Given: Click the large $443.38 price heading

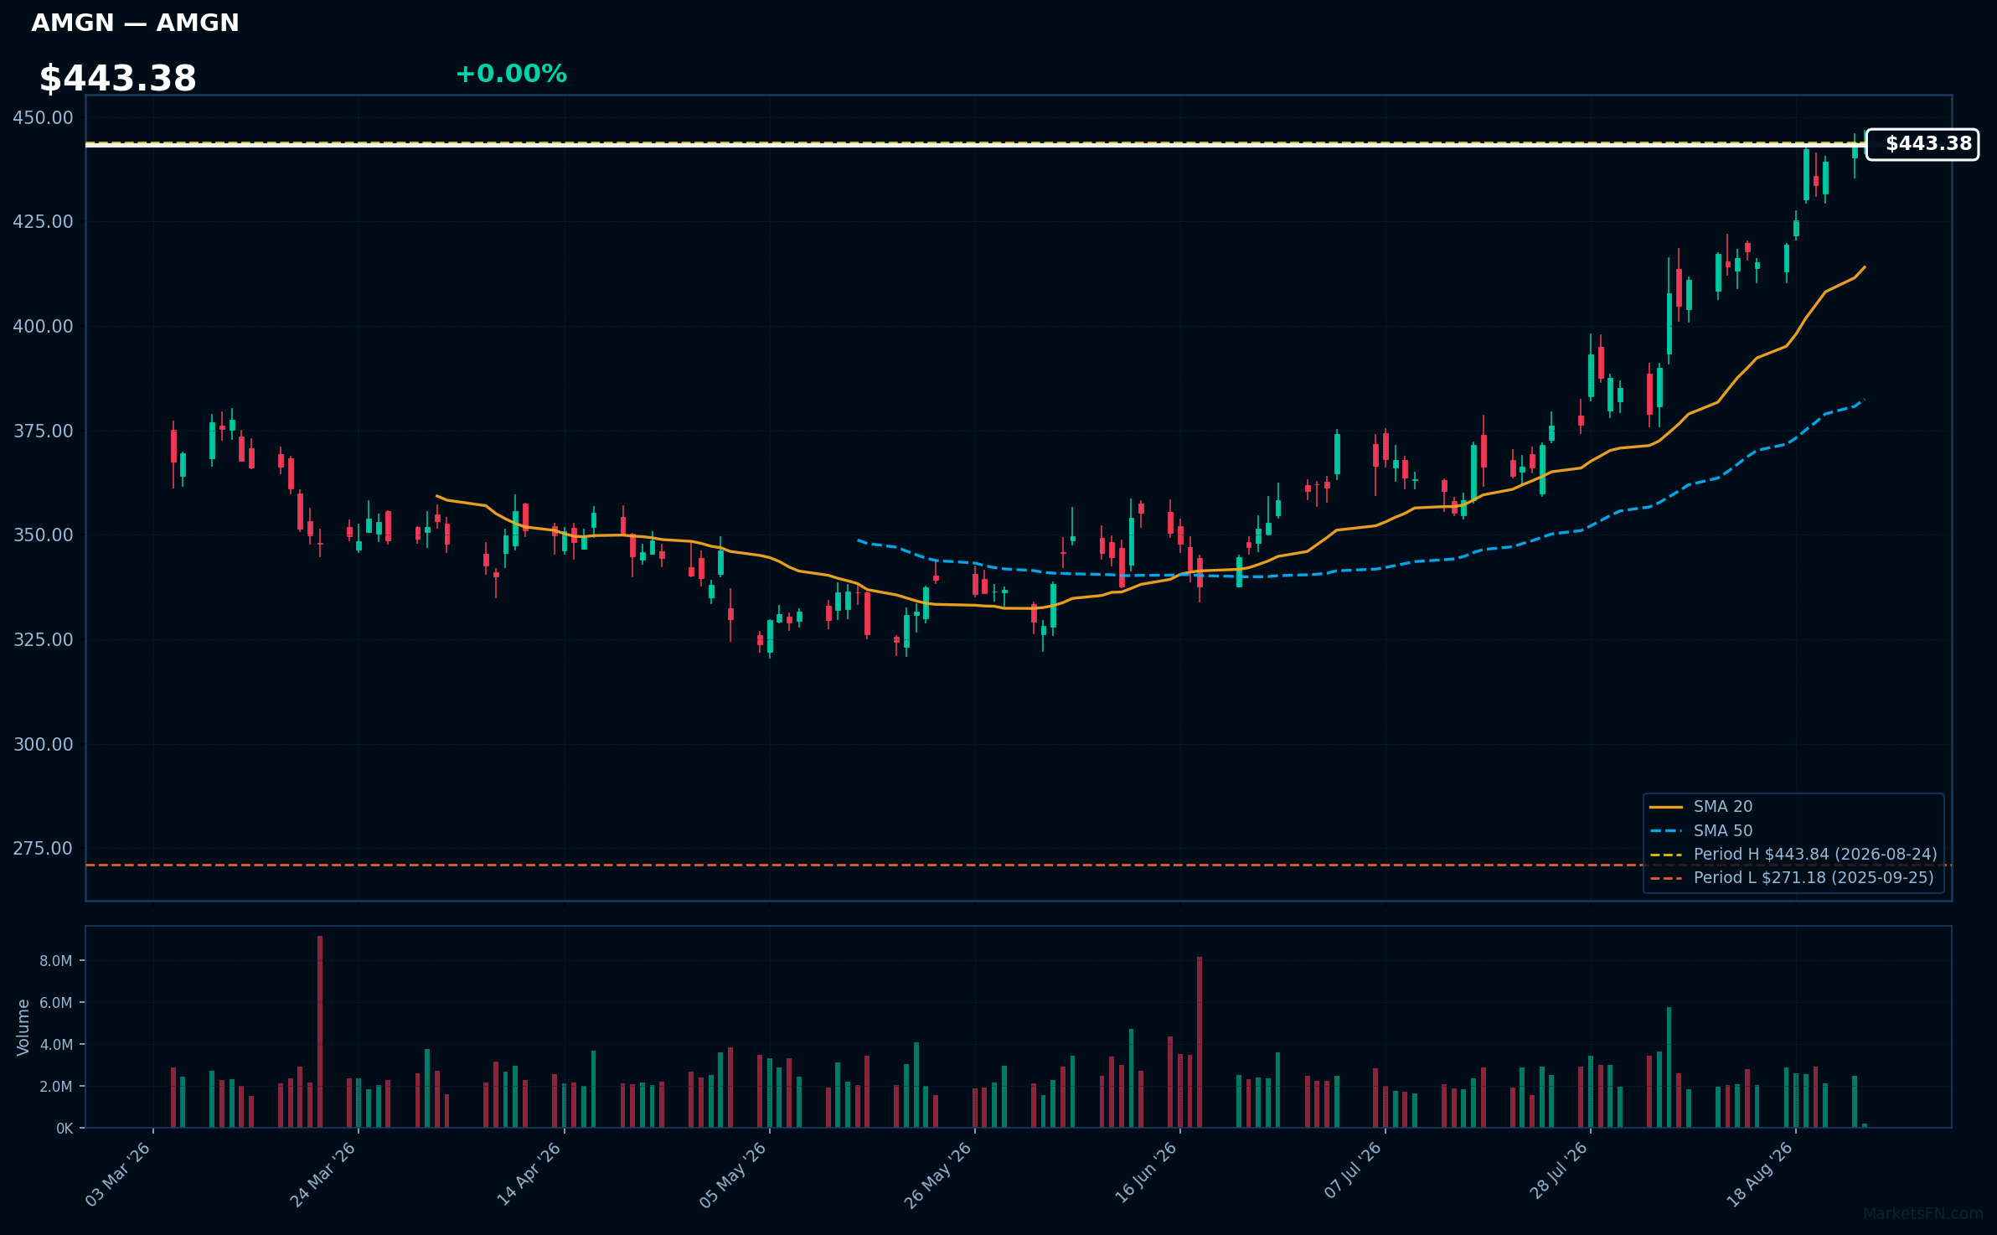Looking at the screenshot, I should tap(117, 79).
